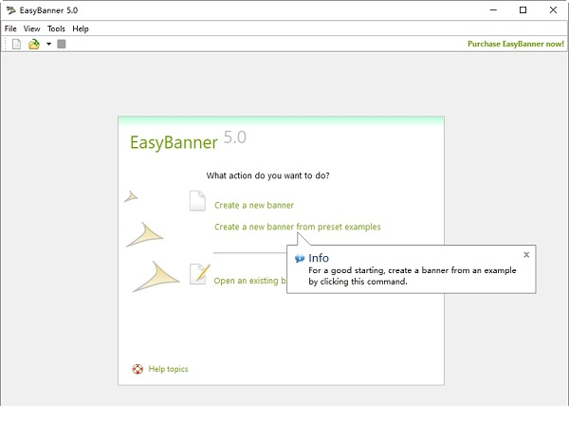Click the Open file folder icon in toolbar
Image resolution: width=569 pixels, height=422 pixels.
click(x=34, y=45)
